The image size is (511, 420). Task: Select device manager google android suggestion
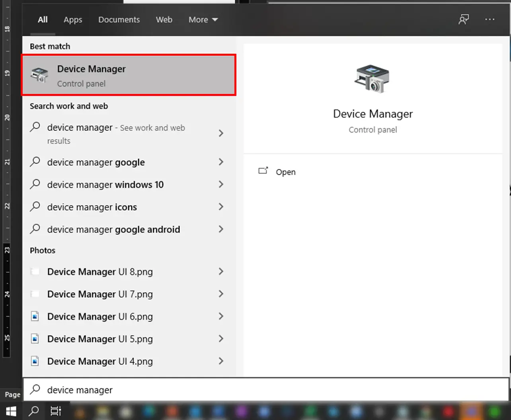coord(113,229)
